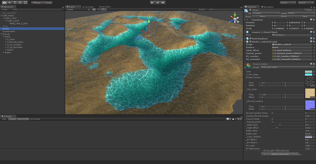Open Mesh Renderer component gear menu

point(314,38)
